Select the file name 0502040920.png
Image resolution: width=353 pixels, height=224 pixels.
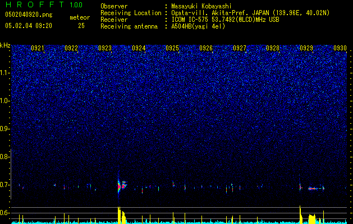(29, 15)
